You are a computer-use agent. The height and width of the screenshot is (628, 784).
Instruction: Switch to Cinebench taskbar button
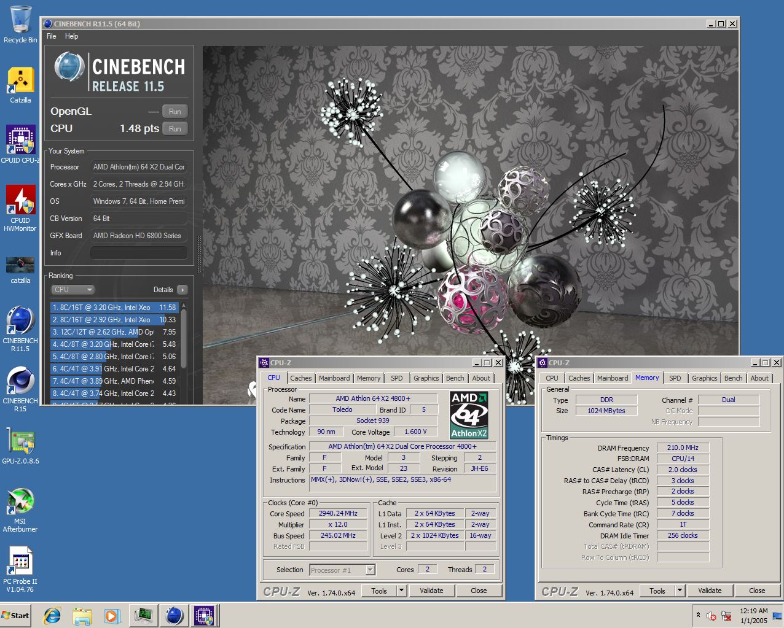click(174, 615)
